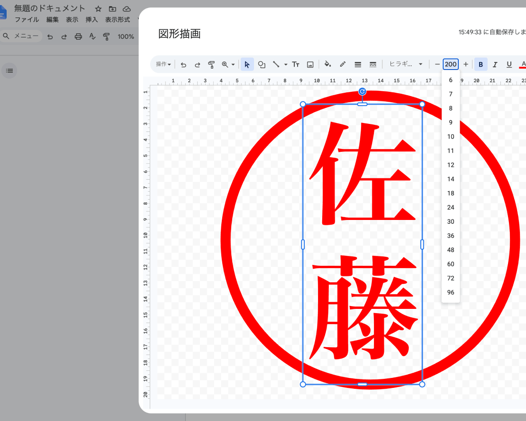
Task: Open fill color paint bucket
Action: click(328, 64)
